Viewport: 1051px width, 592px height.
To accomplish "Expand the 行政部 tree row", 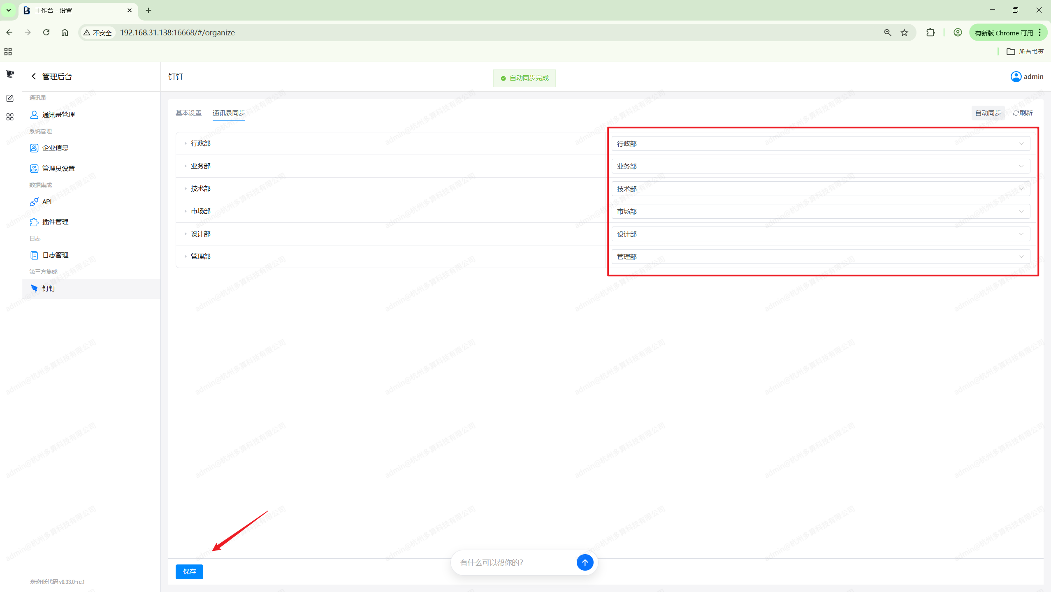I will coord(186,143).
